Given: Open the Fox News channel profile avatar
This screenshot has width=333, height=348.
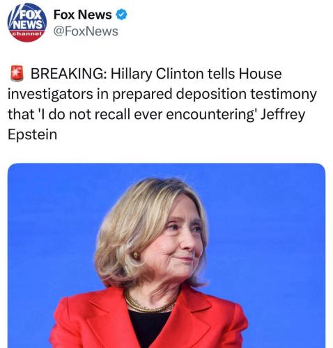Looking at the screenshot, I should [x=27, y=22].
